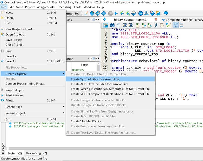Open the Create / Update submenu
This screenshot has height=161, width=203.
coord(33,74)
